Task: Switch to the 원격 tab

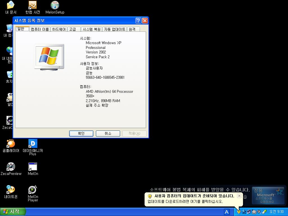Action: [x=133, y=29]
